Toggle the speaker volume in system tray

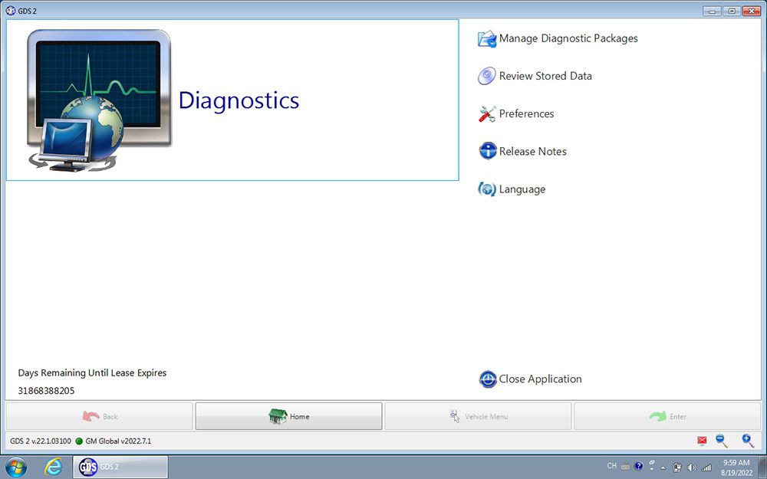(691, 466)
